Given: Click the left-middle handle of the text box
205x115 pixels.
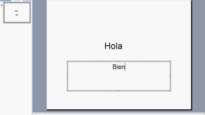Looking at the screenshot, I should tap(68, 76).
